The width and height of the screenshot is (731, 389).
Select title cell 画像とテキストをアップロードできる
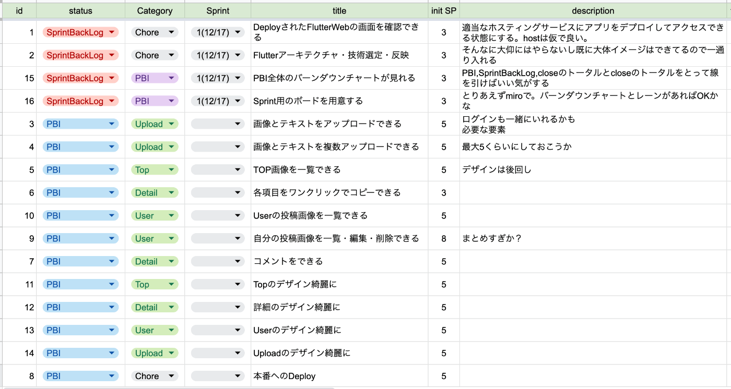(339, 124)
